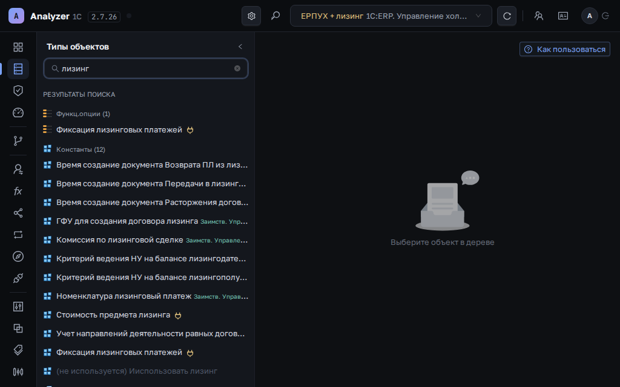Click the Как пользоваться help button
This screenshot has width=620, height=387.
[x=565, y=50]
